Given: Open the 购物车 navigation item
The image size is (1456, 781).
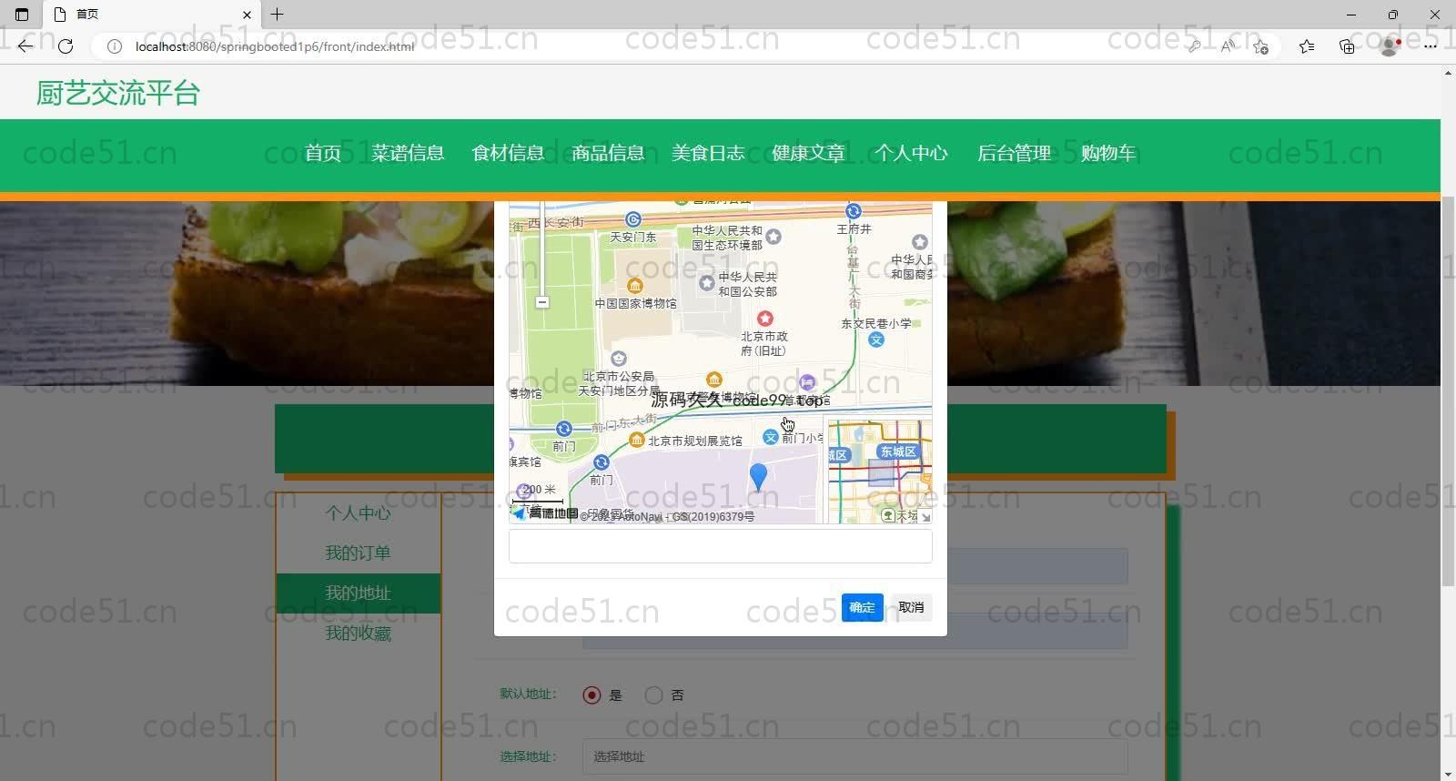Looking at the screenshot, I should click(1107, 153).
